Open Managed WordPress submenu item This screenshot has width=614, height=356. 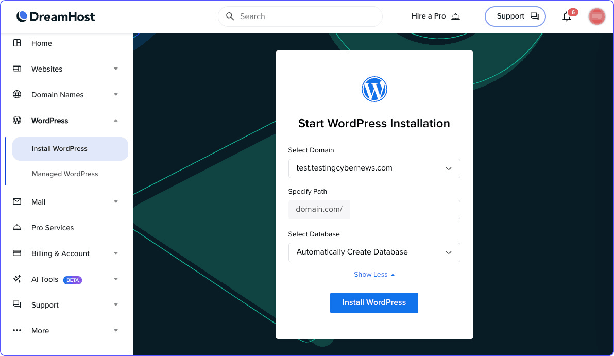point(65,174)
